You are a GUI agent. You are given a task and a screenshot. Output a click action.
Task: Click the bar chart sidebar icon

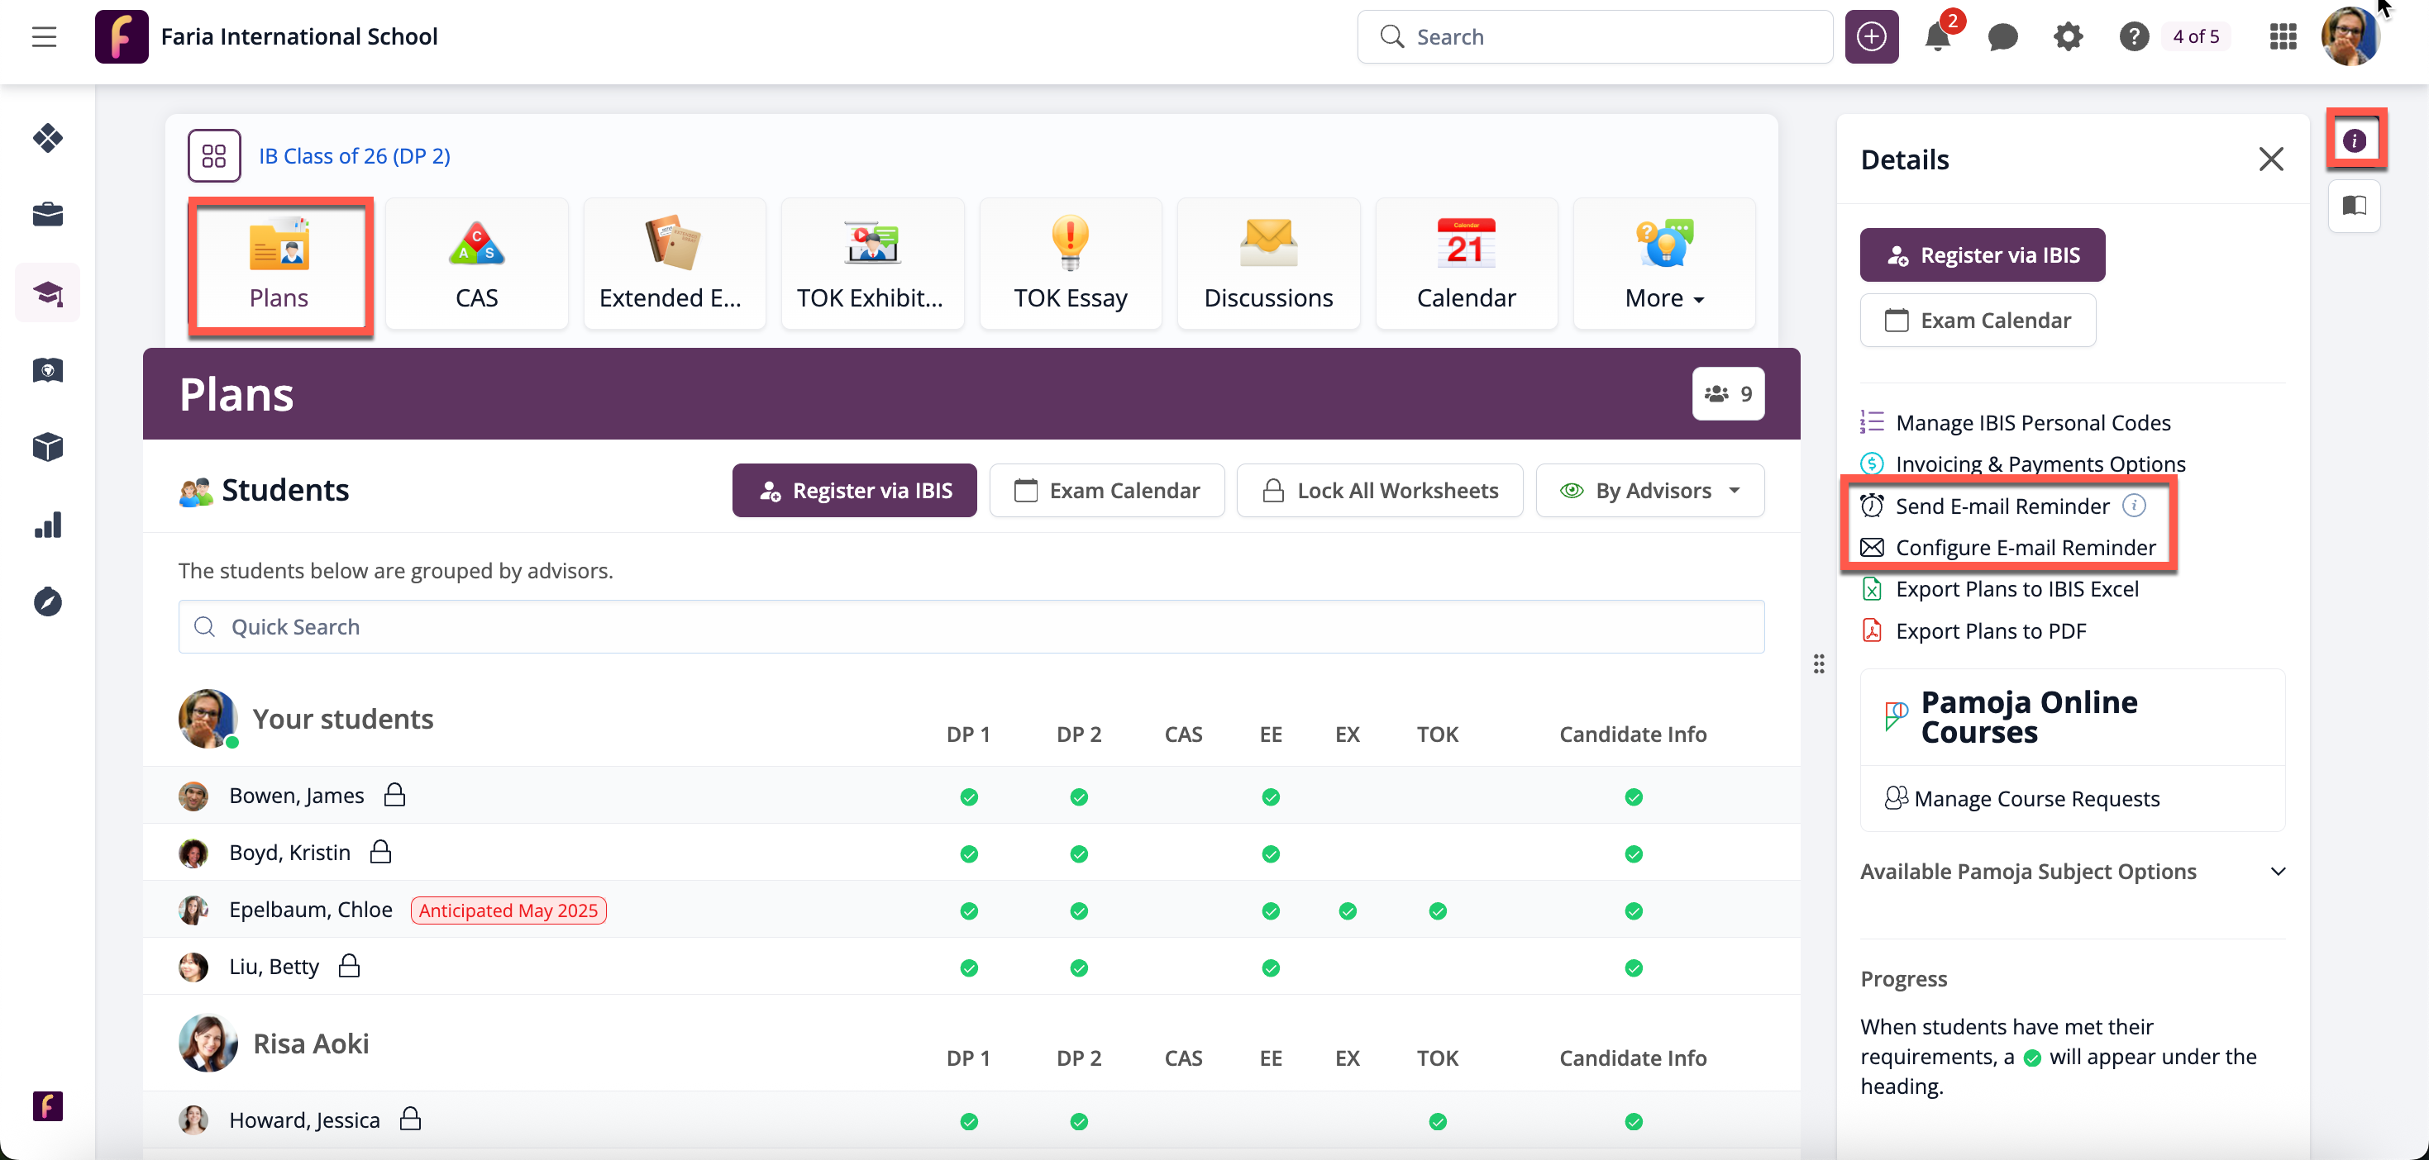coord(48,525)
